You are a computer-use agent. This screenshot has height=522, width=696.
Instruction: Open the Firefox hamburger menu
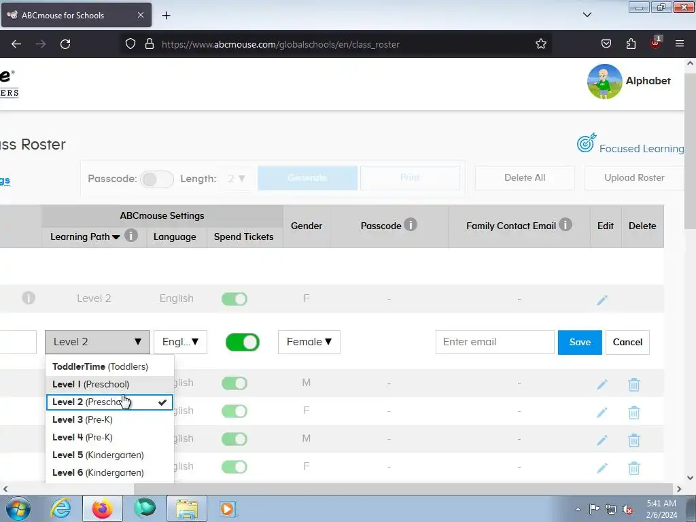coord(680,43)
